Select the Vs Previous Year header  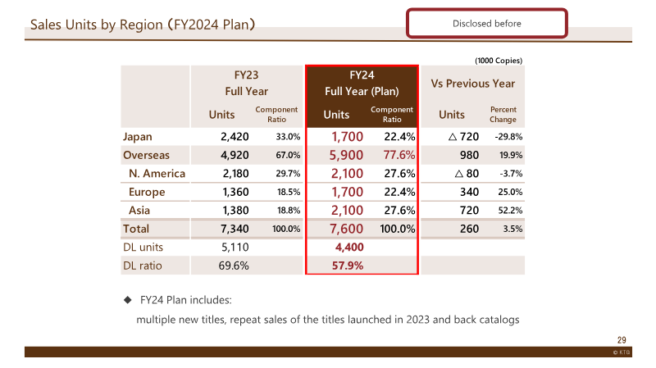tap(473, 84)
